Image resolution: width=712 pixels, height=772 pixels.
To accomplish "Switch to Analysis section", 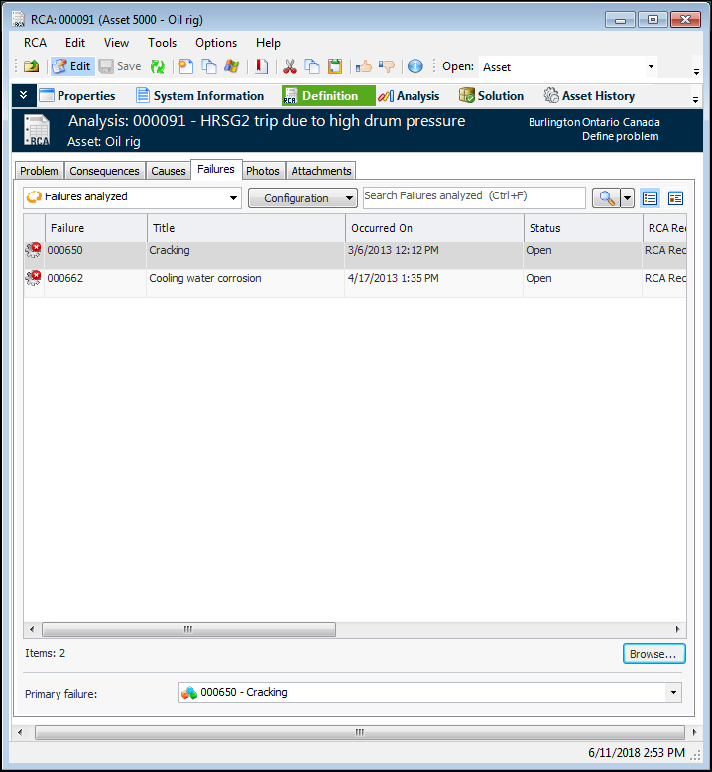I will (409, 96).
